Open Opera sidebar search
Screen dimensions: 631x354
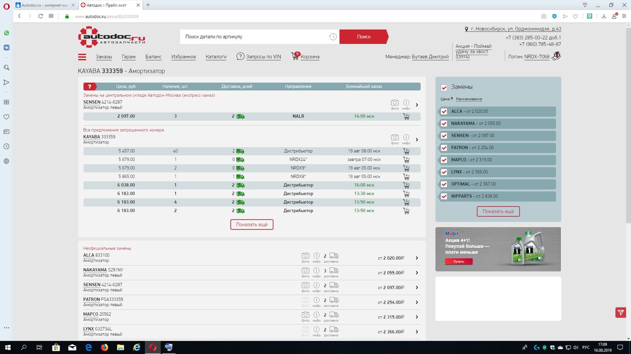coord(6,68)
